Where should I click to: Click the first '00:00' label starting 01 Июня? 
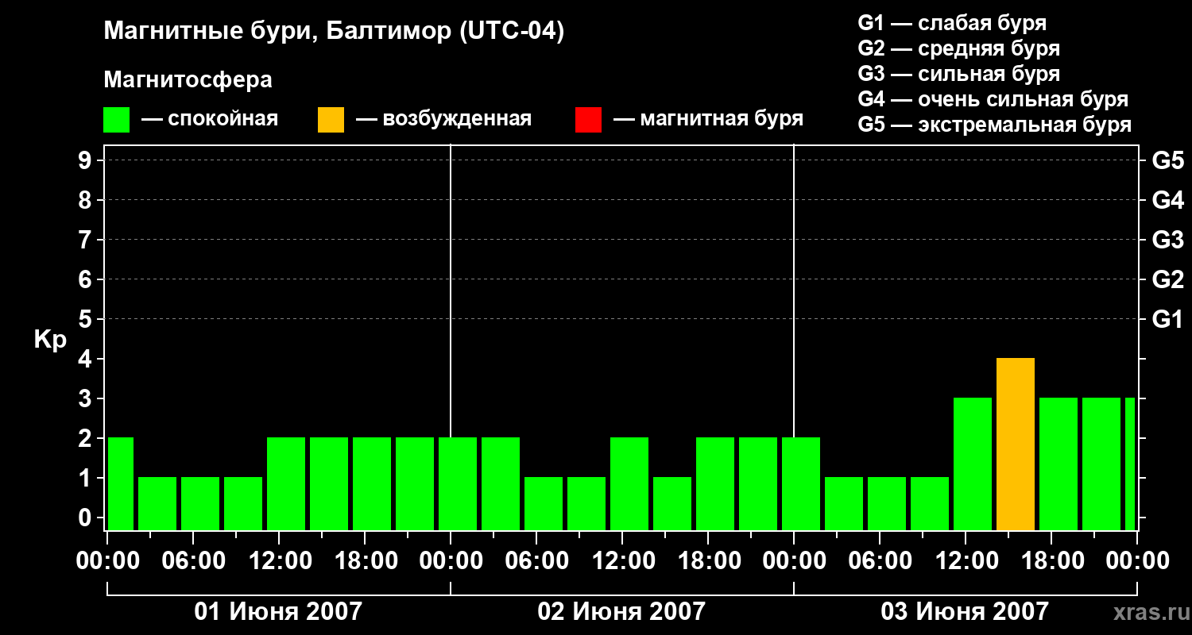107,561
